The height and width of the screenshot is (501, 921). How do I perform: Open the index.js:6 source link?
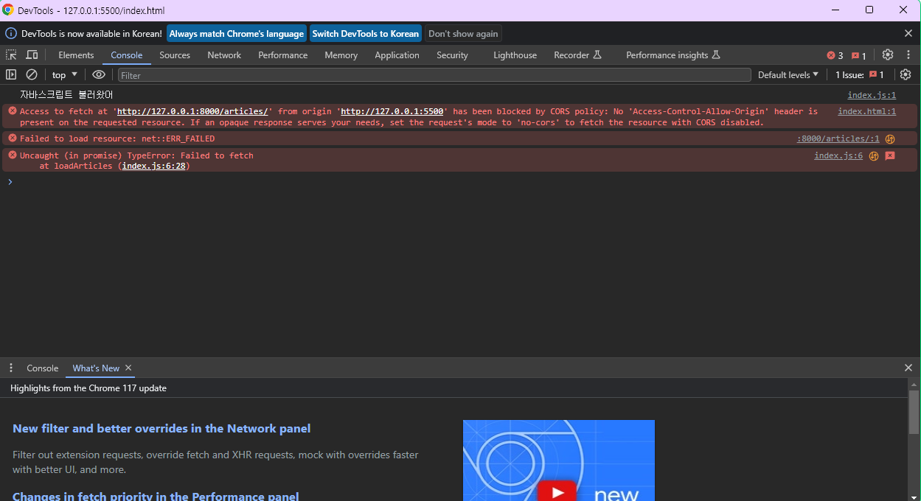[x=838, y=155]
